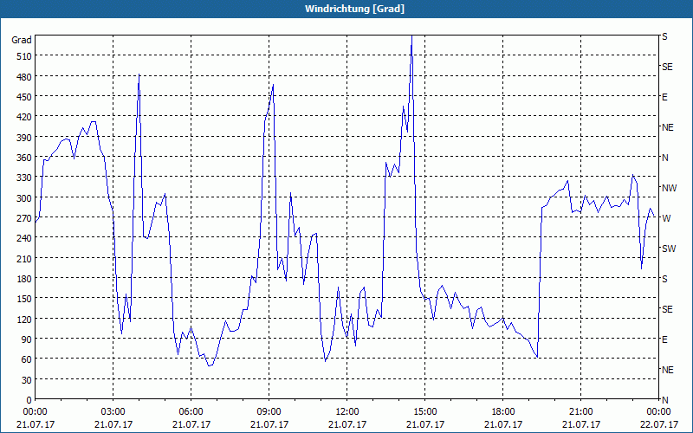
Task: Select the 21.07.17 date under 18:00
Action: click(x=503, y=424)
